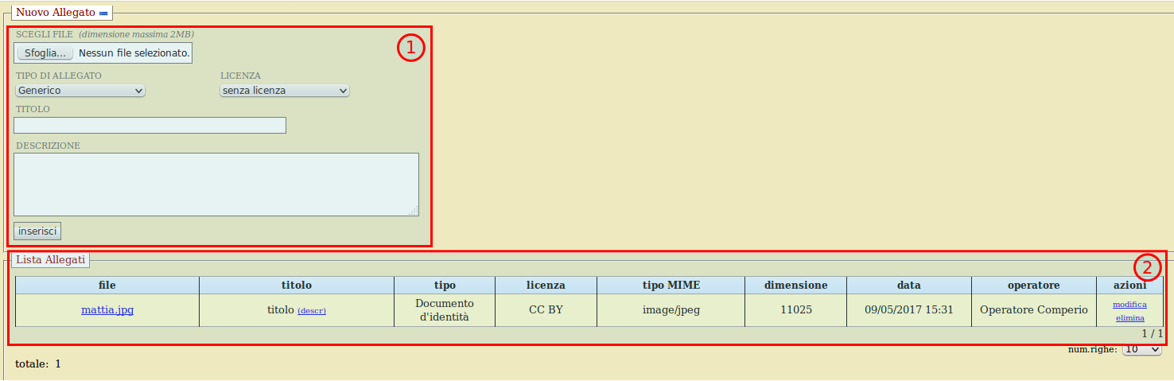
Task: Show the description via the descr link
Action: (312, 311)
